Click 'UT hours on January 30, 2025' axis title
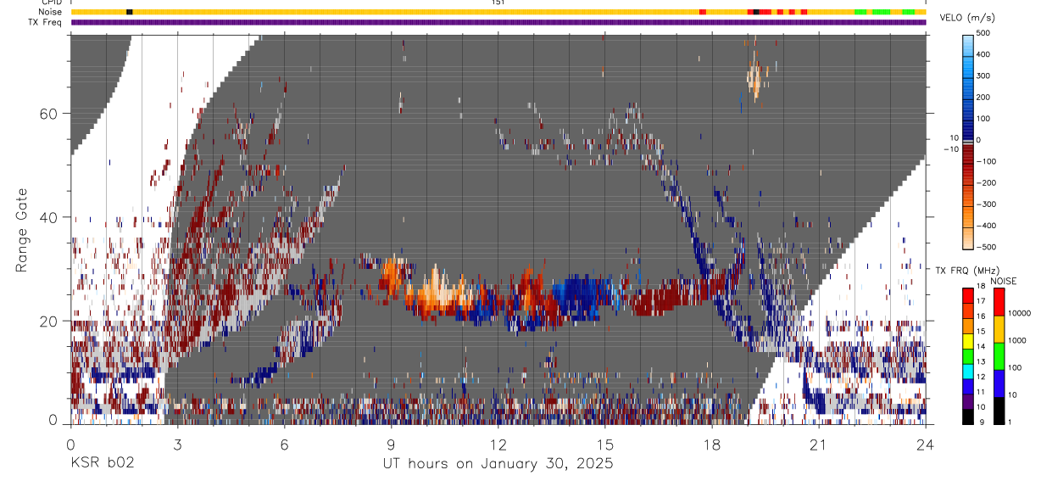The width and height of the screenshot is (1041, 481). coord(498,464)
